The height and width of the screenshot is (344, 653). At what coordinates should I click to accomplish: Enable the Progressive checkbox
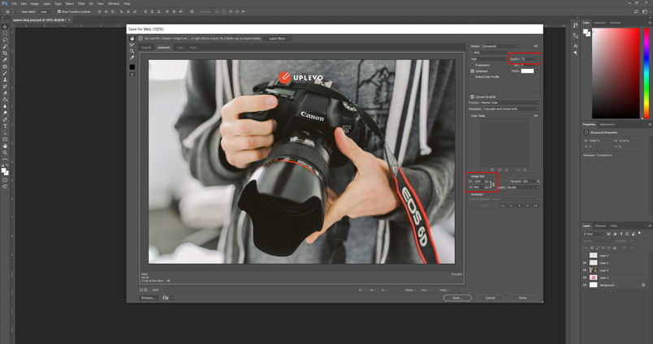coord(472,65)
